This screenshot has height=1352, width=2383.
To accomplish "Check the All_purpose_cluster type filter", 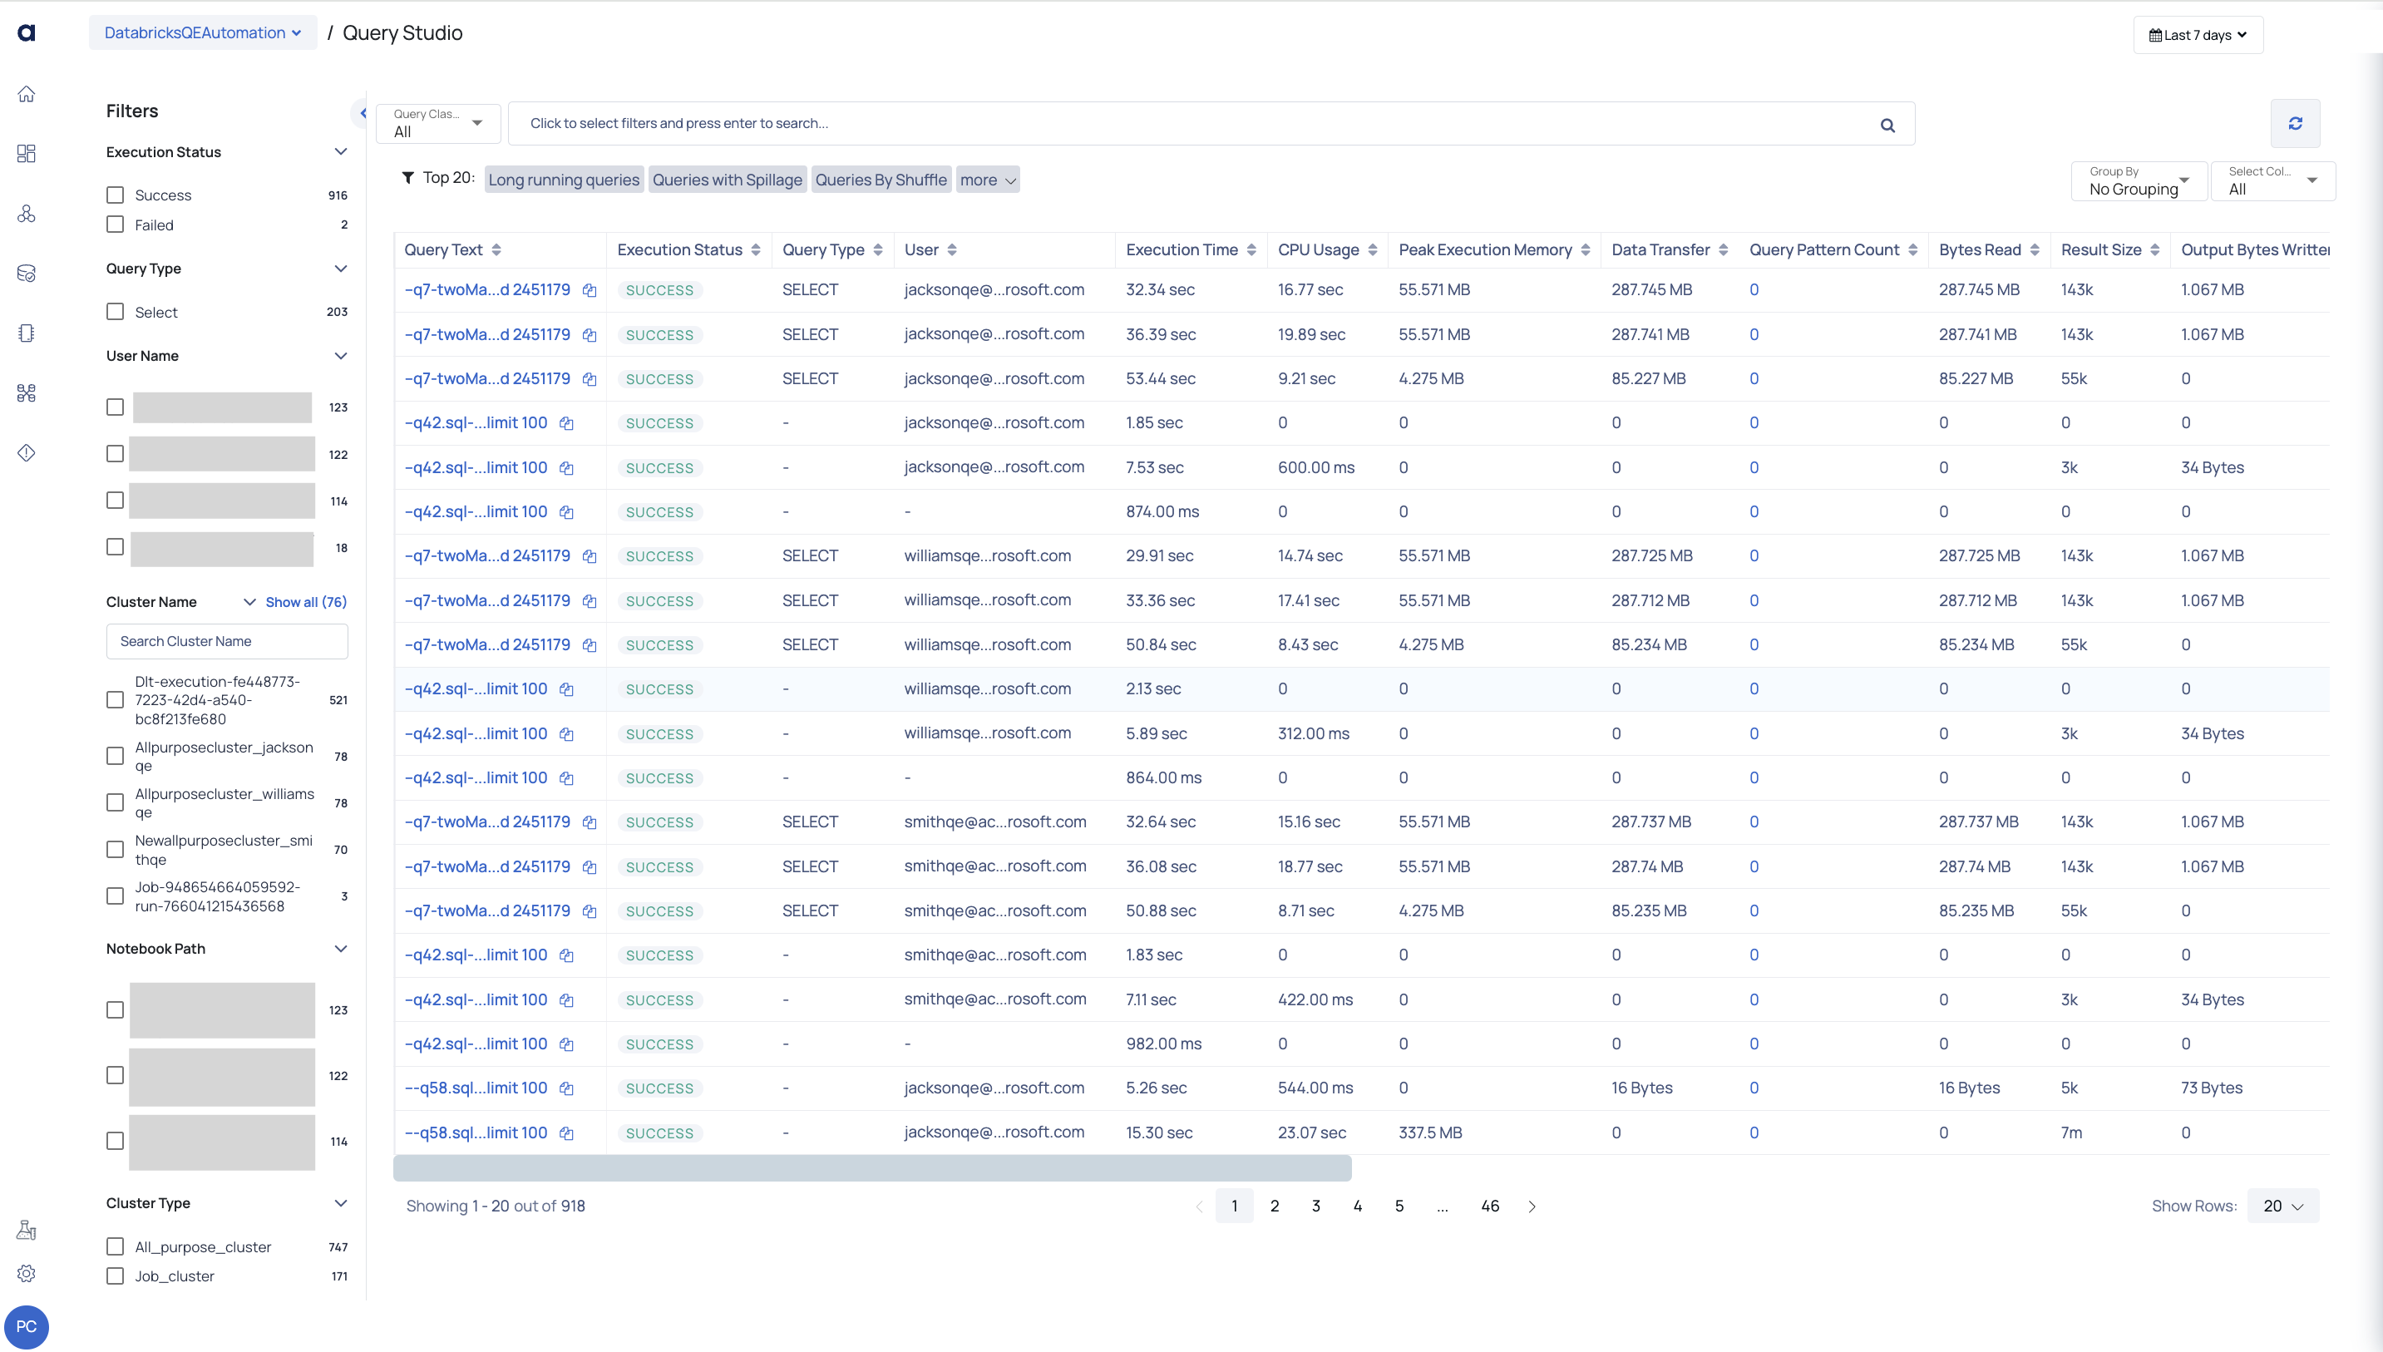I will coord(115,1247).
